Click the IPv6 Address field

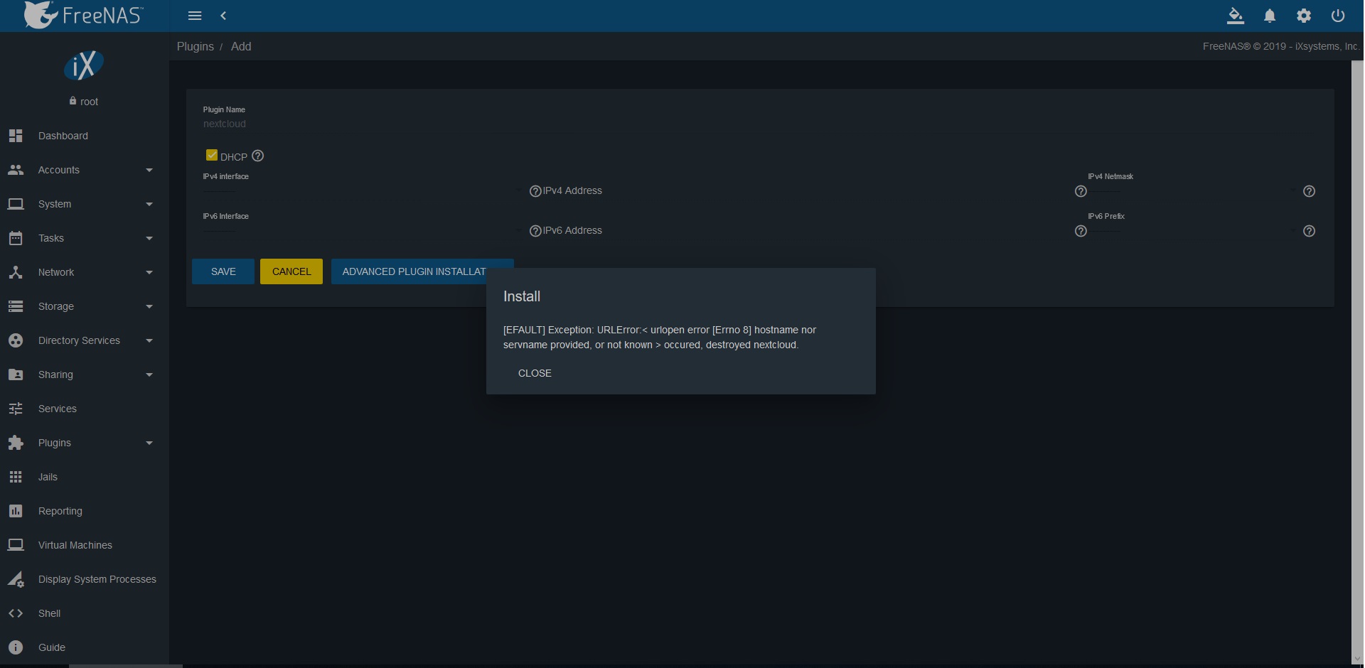[807, 230]
